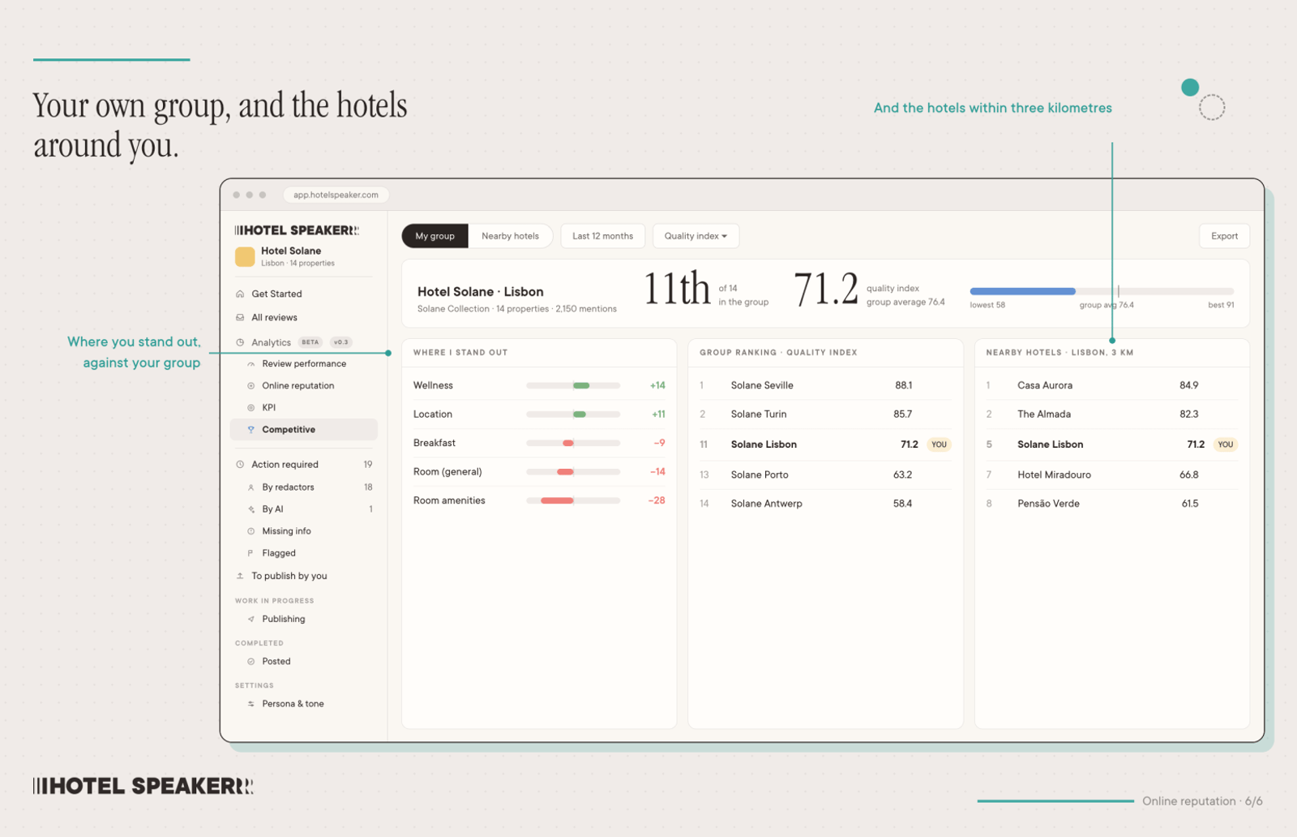1297x837 pixels.
Task: Open Get Started in sidebar
Action: 304,294
